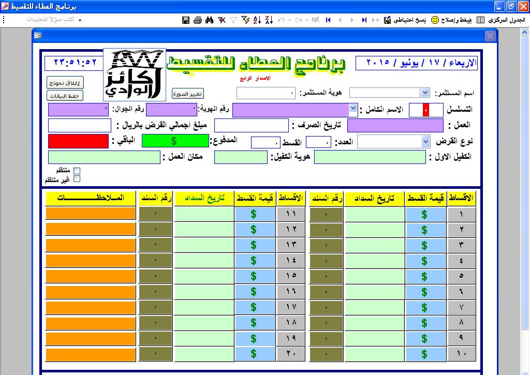Click the Sort Descending Z-A icon
The height and width of the screenshot is (375, 530).
269,20
